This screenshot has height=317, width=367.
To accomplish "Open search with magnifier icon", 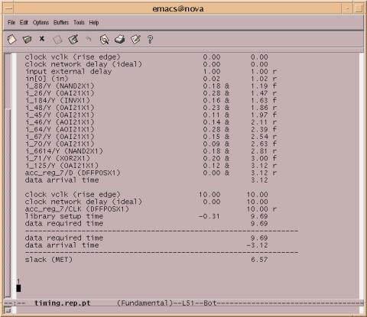I will (x=104, y=40).
